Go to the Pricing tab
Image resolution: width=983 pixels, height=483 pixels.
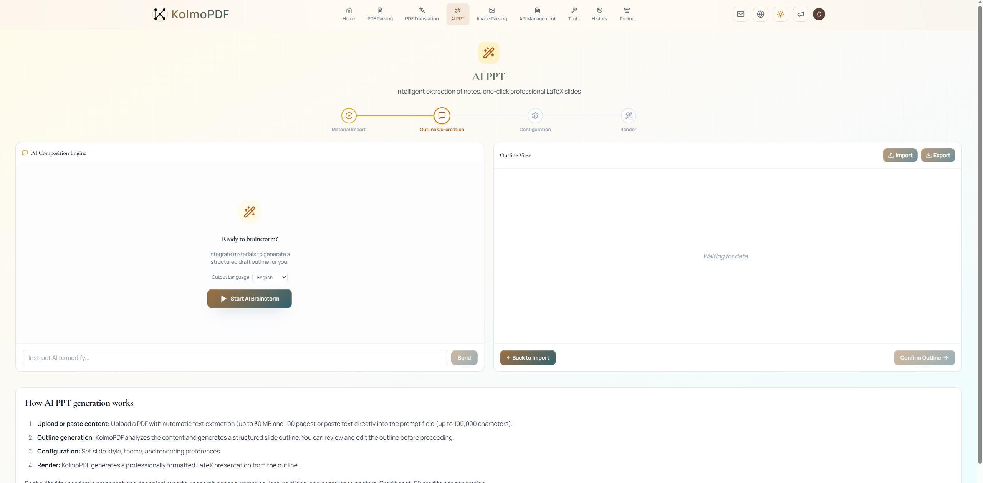point(627,14)
